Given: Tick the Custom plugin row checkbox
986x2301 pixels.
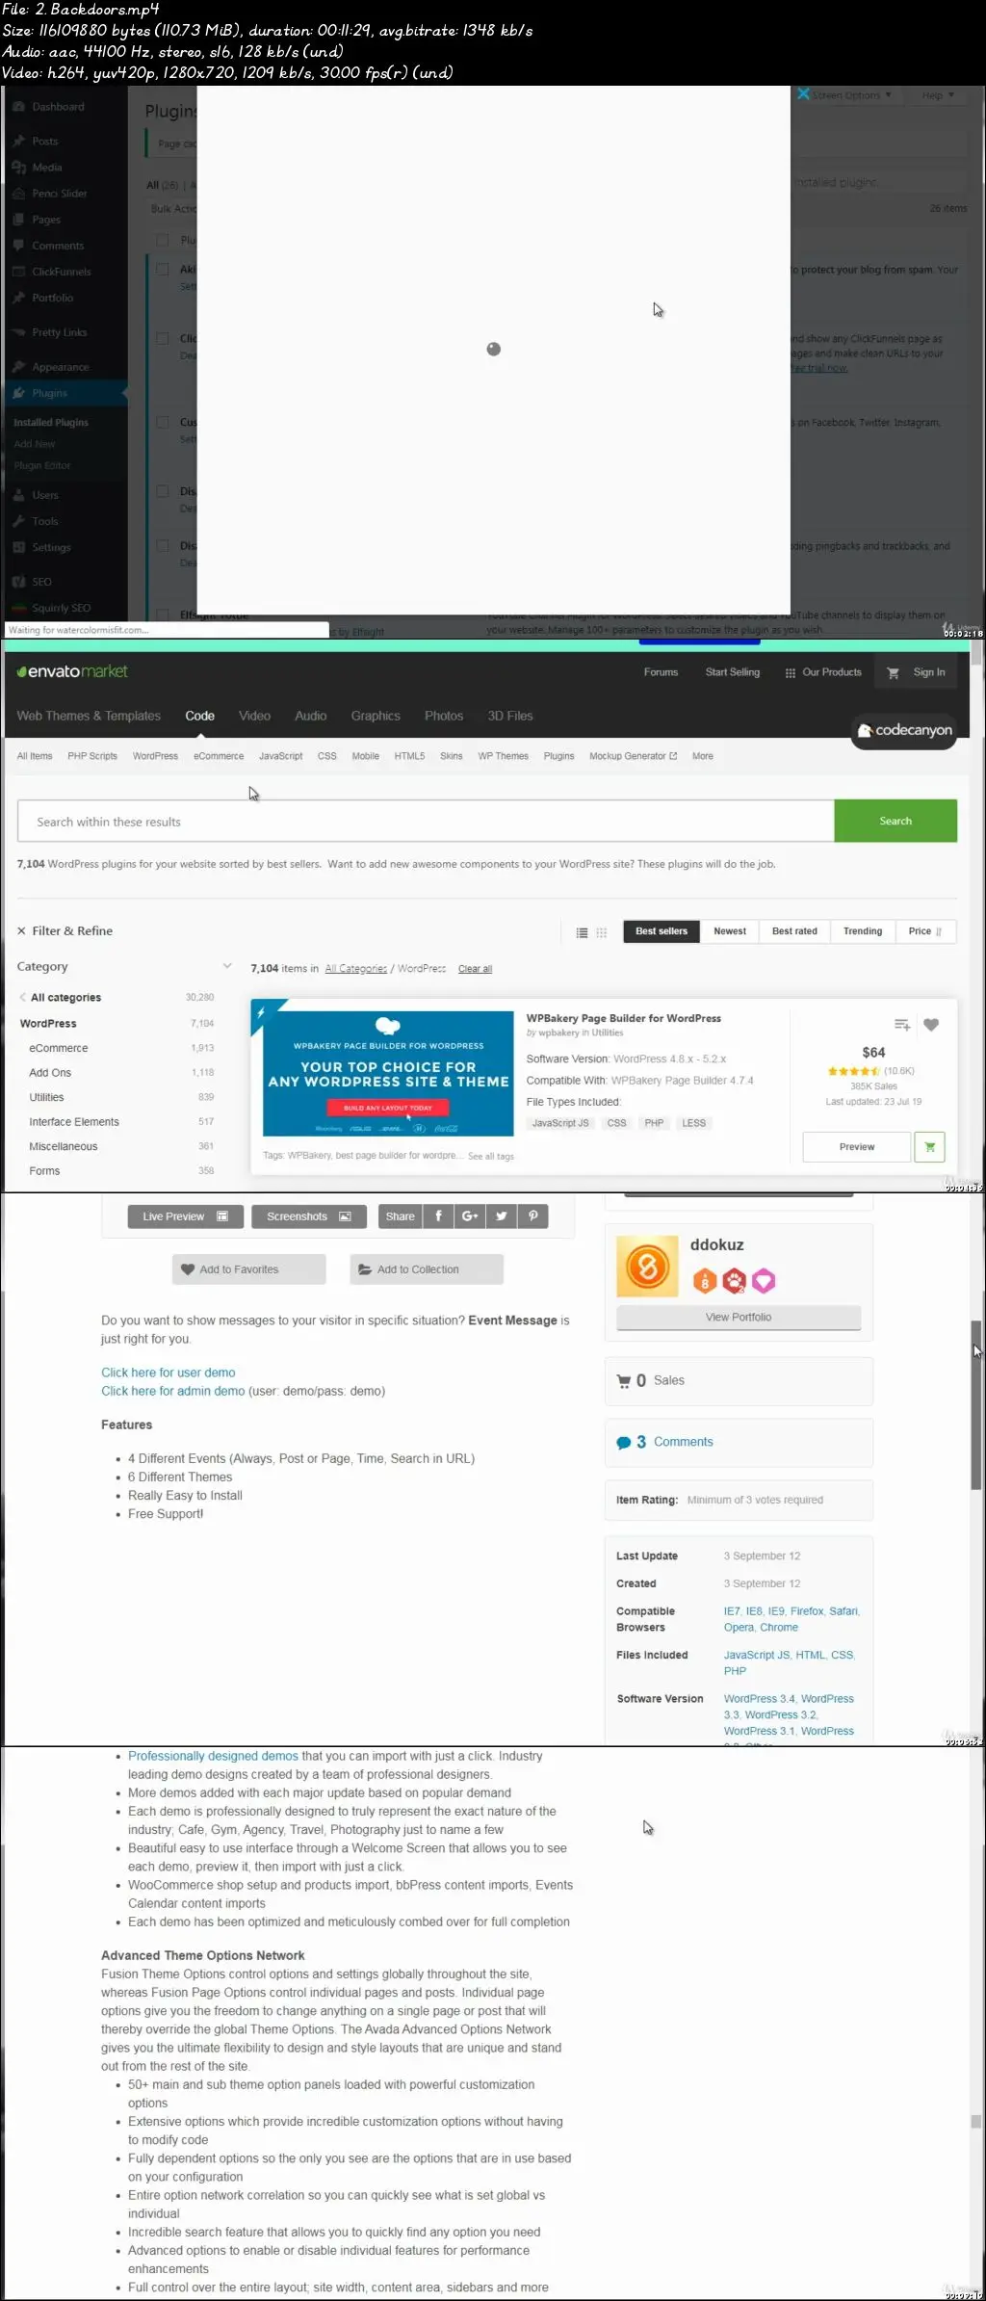Looking at the screenshot, I should pyautogui.click(x=163, y=423).
